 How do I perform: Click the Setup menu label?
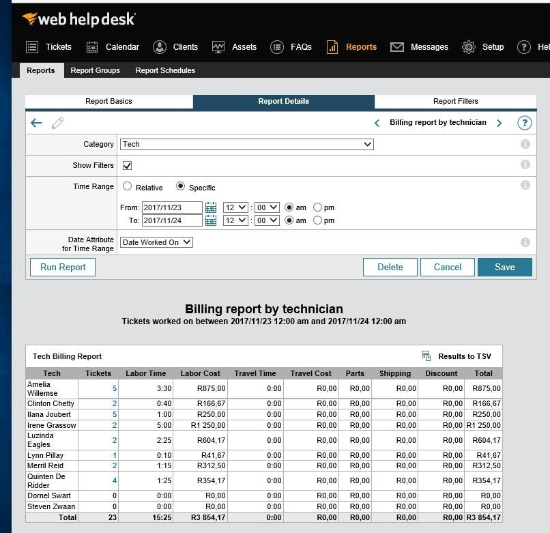pos(493,47)
